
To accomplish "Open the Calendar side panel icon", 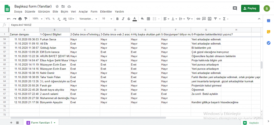I will (x=268, y=21).
